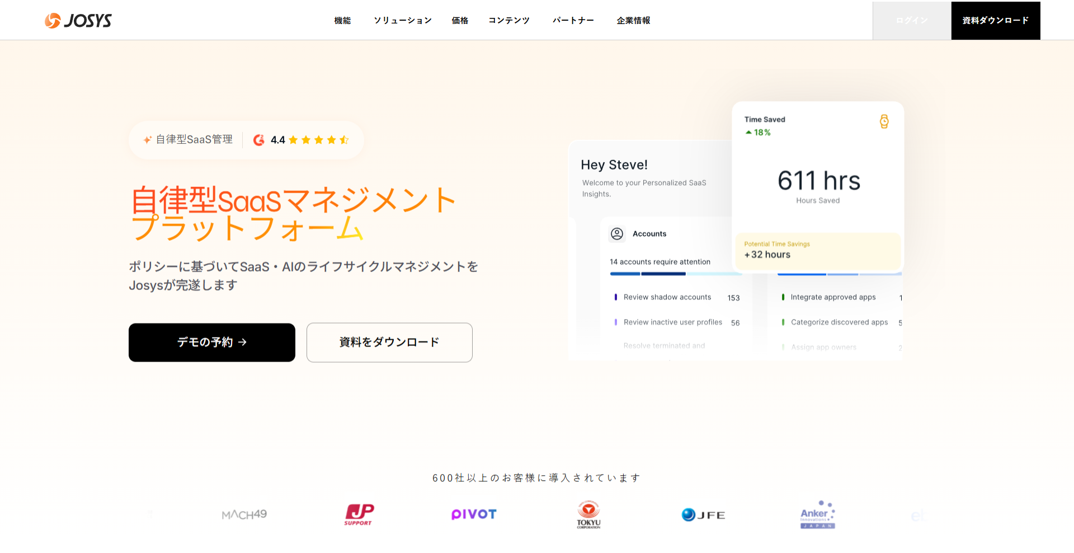Click the Review inactive user profiles row
This screenshot has width=1074, height=553.
click(x=677, y=322)
